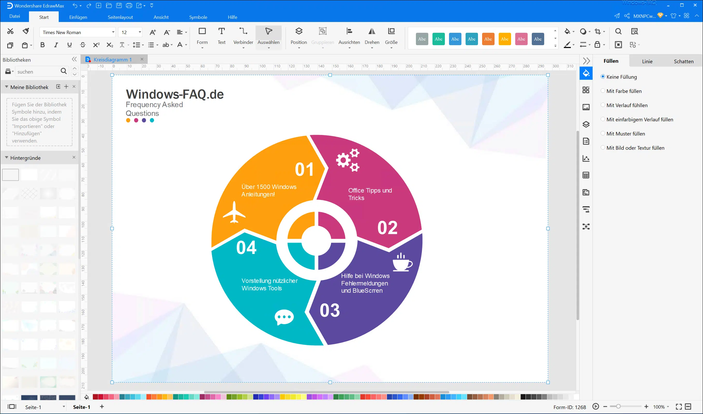
Task: Apply the orange Abc style preset
Action: (x=488, y=39)
